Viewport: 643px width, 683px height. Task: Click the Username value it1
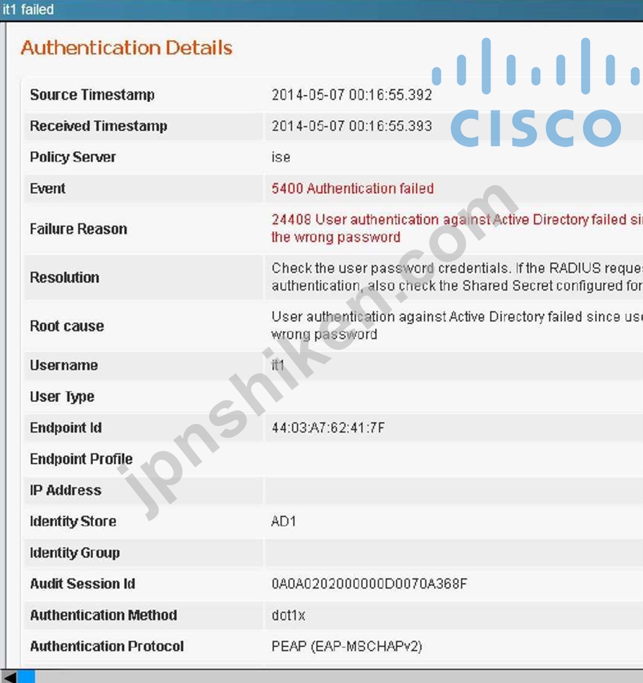[278, 365]
